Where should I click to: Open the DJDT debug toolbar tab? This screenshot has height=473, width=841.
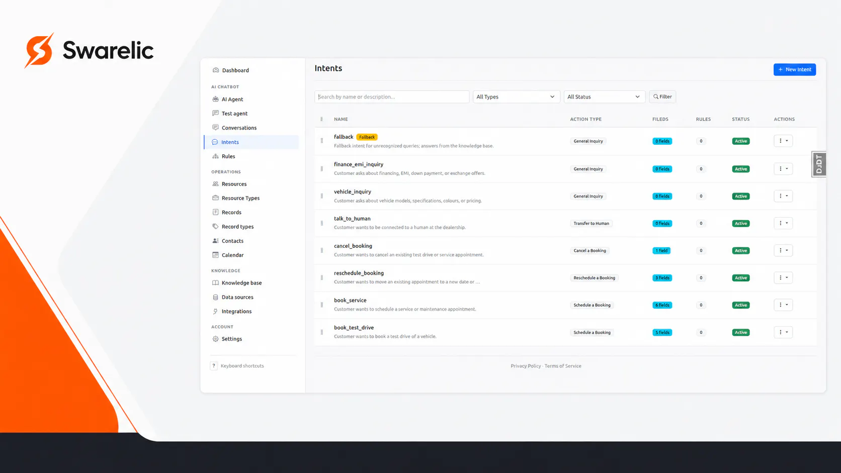click(819, 164)
